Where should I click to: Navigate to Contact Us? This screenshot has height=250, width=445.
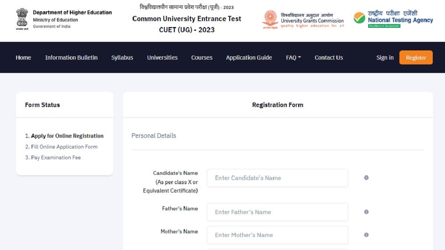pyautogui.click(x=329, y=57)
